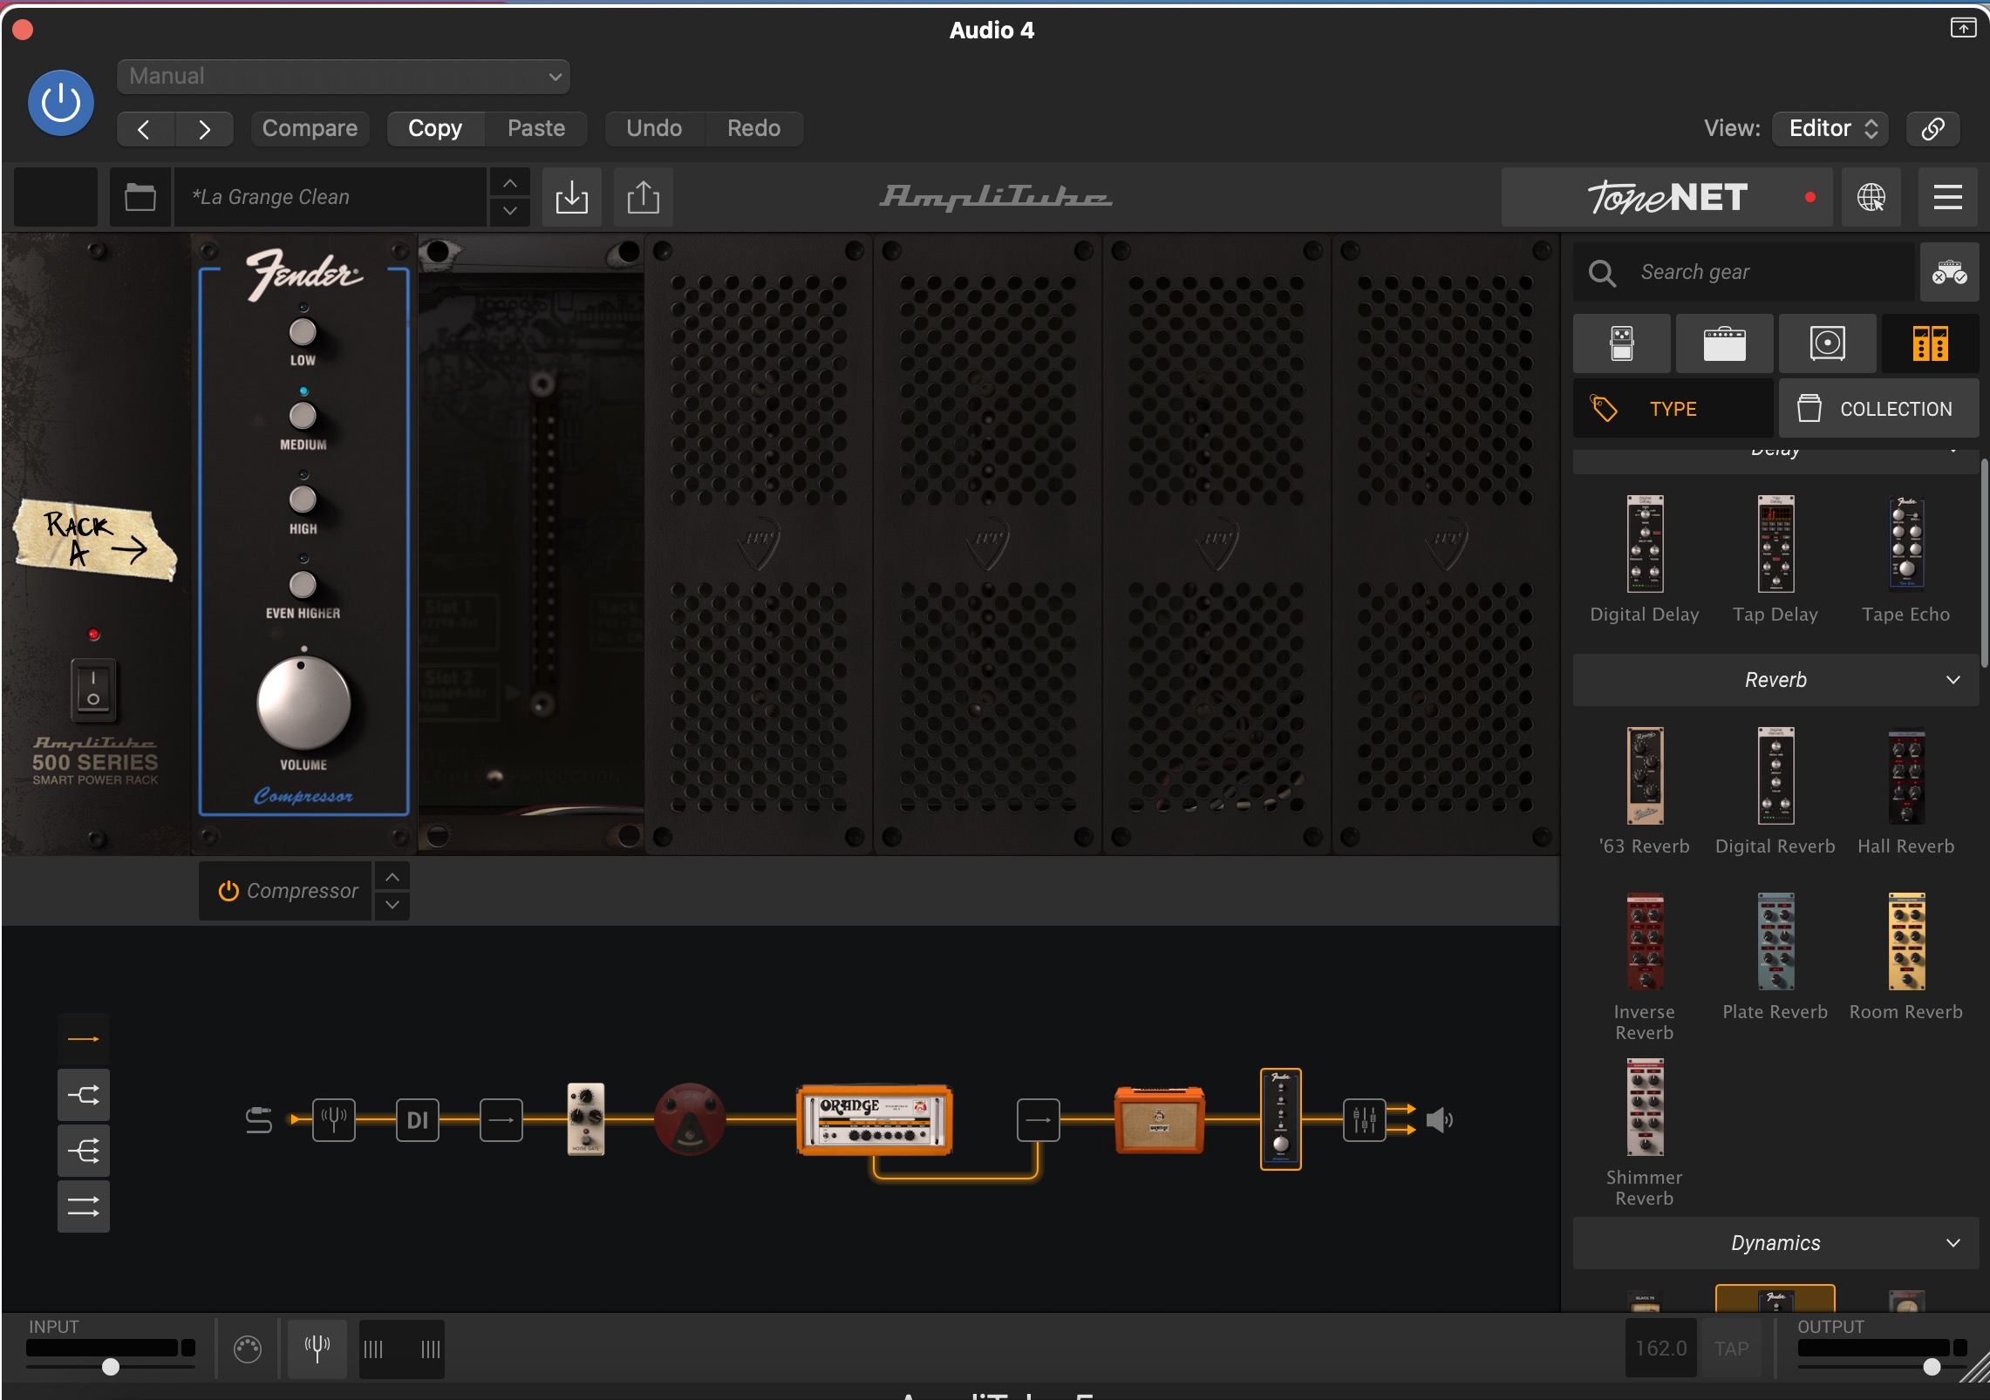1990x1400 pixels.
Task: Select the stomp pedals gear tab
Action: point(1622,343)
